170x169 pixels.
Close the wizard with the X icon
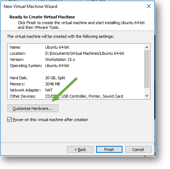pyautogui.click(x=149, y=6)
